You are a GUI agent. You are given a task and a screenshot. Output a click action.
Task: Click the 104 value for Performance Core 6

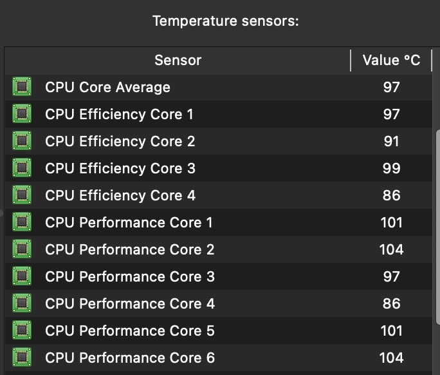[x=391, y=358]
